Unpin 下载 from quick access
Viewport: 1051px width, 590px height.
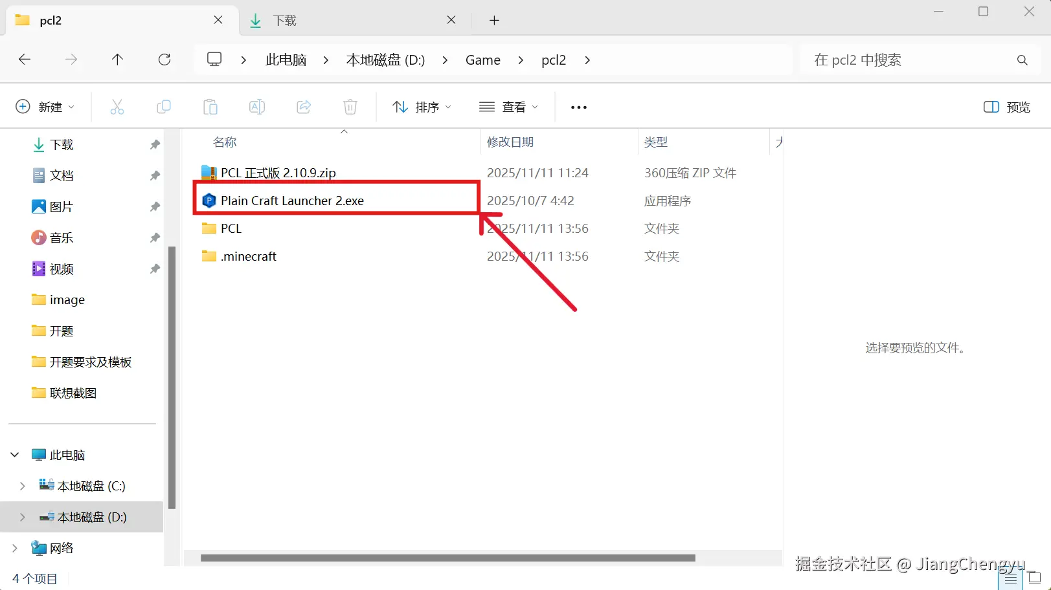155,144
